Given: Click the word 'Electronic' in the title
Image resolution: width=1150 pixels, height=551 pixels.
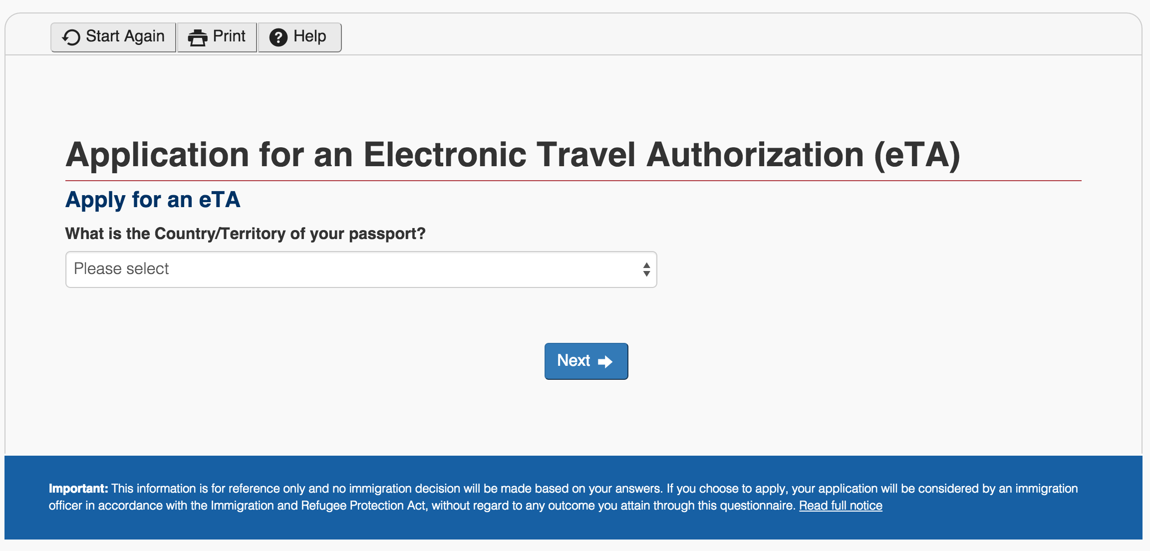Looking at the screenshot, I should pos(445,155).
